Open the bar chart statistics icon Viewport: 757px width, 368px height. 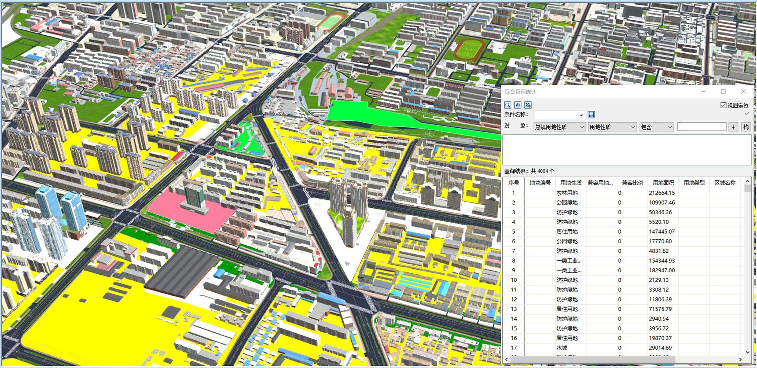coord(518,105)
